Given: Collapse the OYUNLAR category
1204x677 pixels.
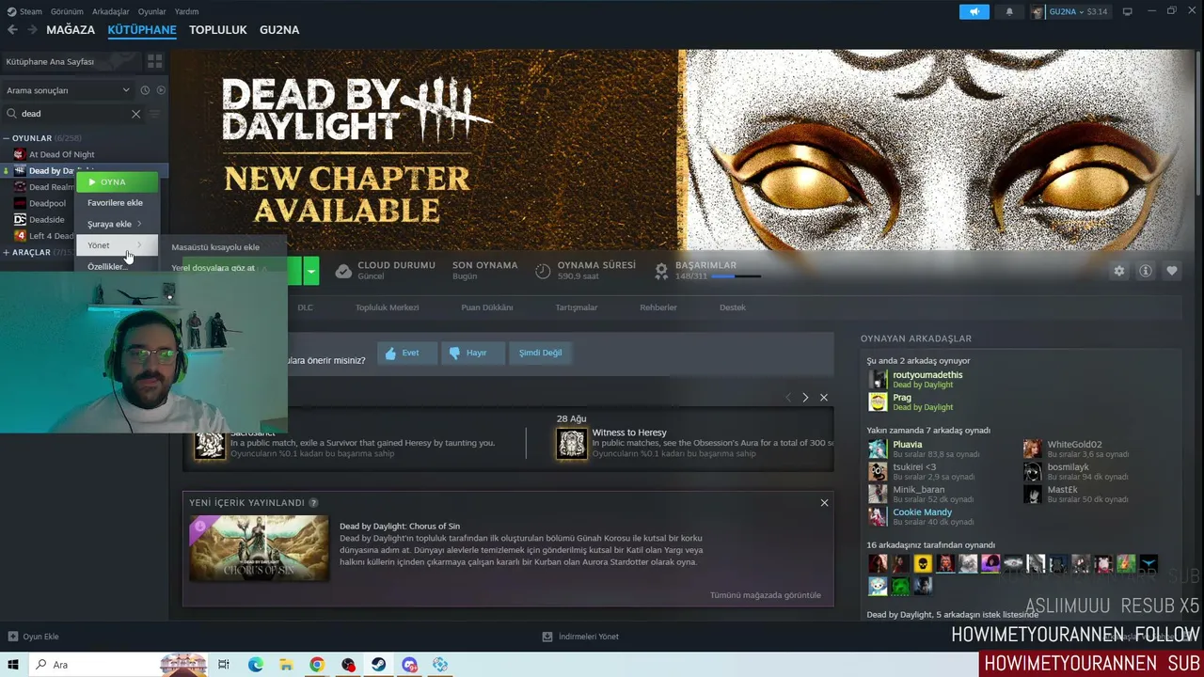Looking at the screenshot, I should 7,138.
